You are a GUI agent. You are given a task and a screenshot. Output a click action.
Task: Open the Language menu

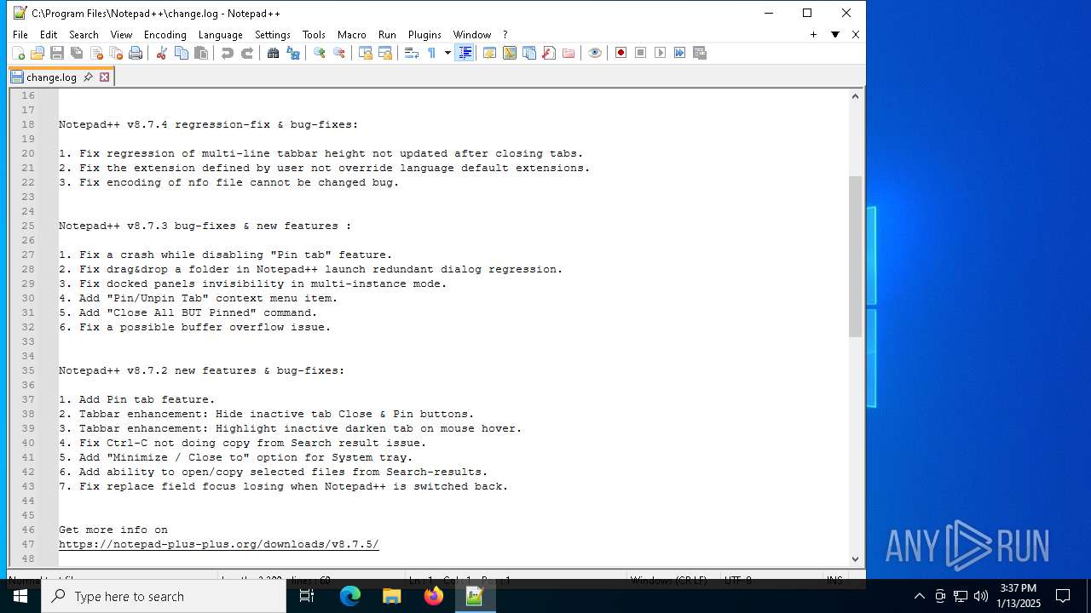(x=220, y=35)
